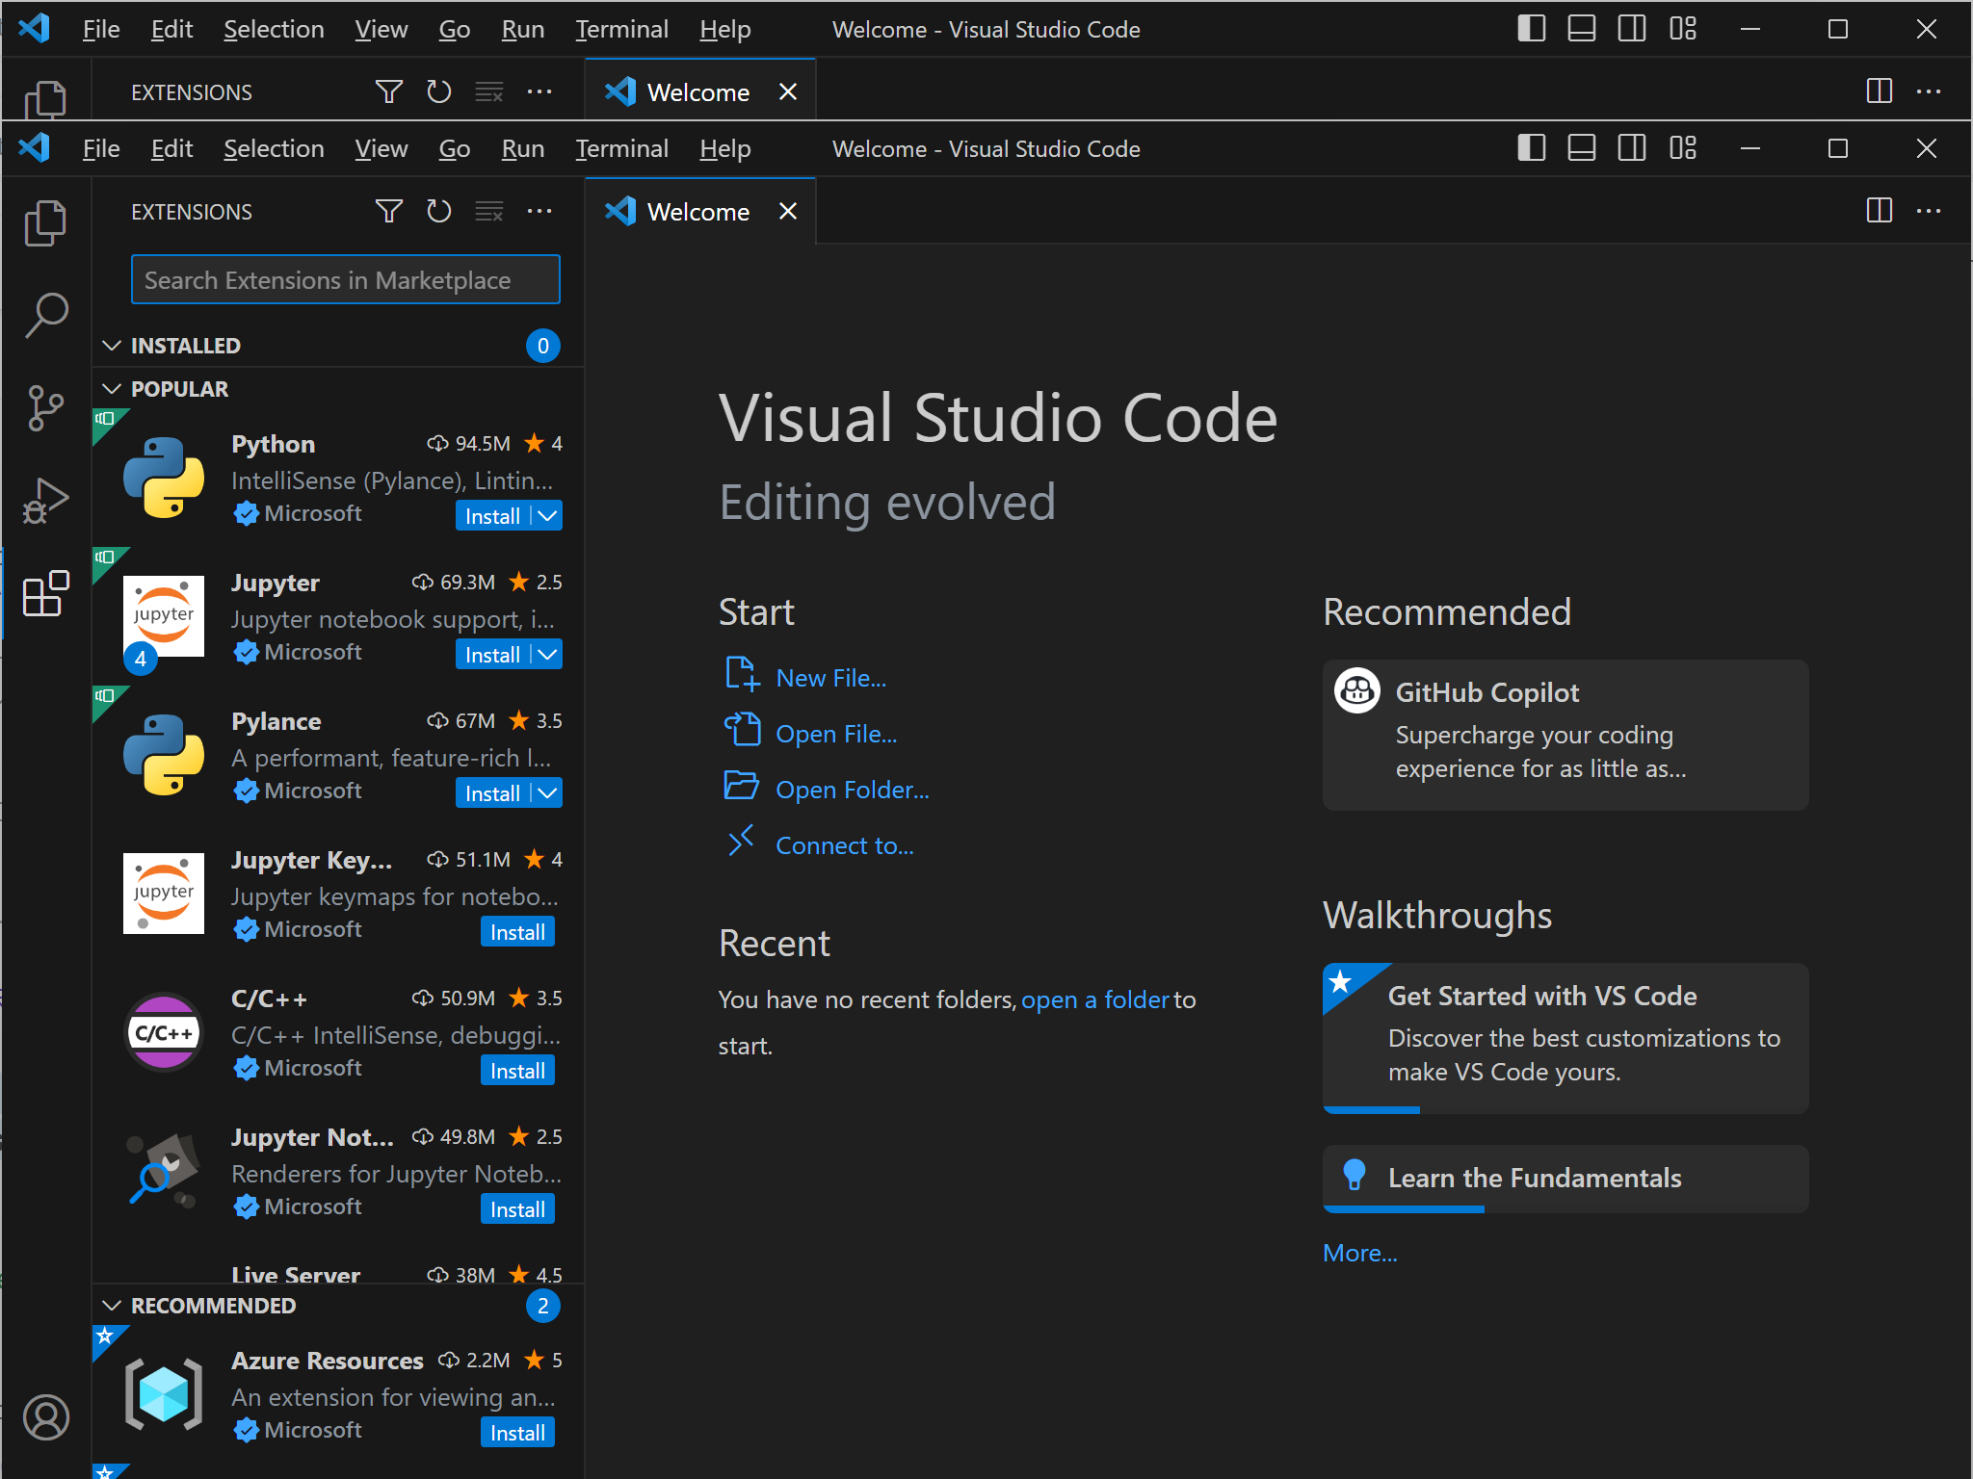Open the Search view in activity bar

coord(45,315)
